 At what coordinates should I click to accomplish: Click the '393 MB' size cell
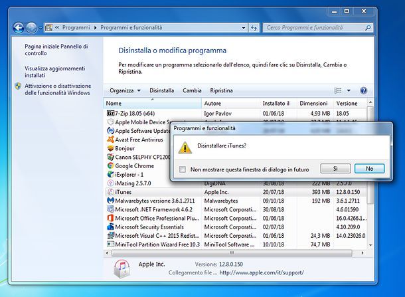click(321, 192)
